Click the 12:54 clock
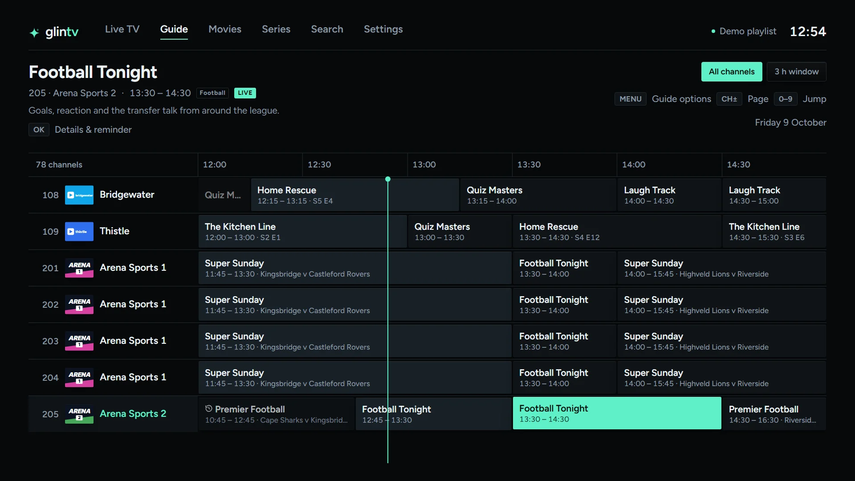This screenshot has width=855, height=481. (808, 32)
